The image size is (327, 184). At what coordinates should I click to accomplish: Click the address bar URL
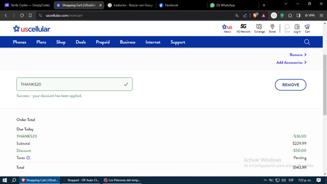[64, 15]
